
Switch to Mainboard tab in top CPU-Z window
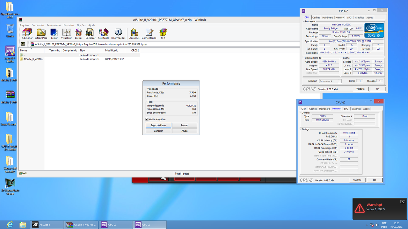pos(328,17)
